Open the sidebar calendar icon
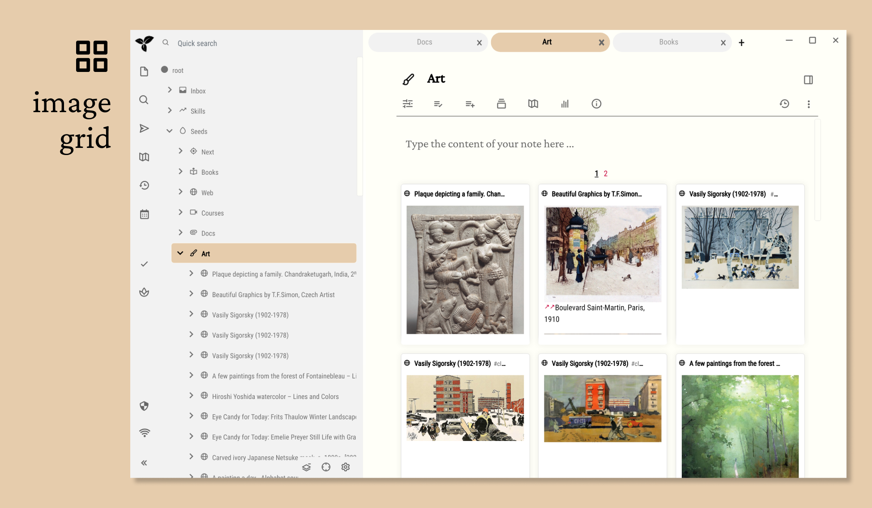The height and width of the screenshot is (508, 872). pyautogui.click(x=144, y=214)
